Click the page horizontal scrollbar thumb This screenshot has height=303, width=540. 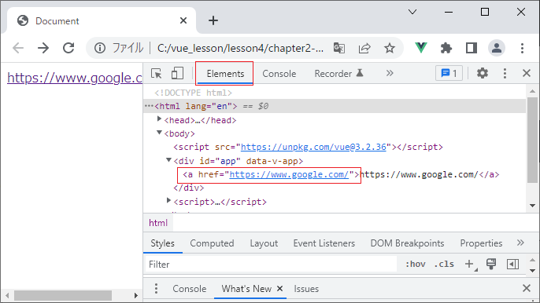pos(63,295)
